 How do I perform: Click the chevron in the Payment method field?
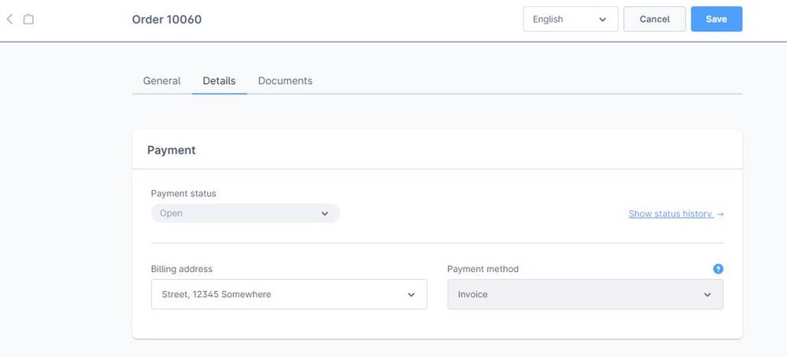click(708, 295)
